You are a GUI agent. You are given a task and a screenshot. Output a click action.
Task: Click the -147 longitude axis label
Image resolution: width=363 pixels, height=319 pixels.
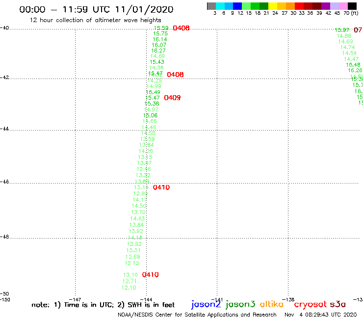75,300
